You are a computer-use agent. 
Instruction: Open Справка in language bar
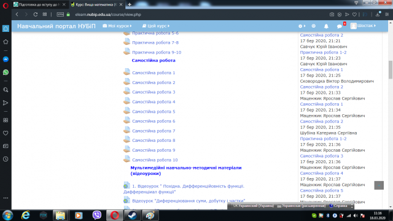338,206
